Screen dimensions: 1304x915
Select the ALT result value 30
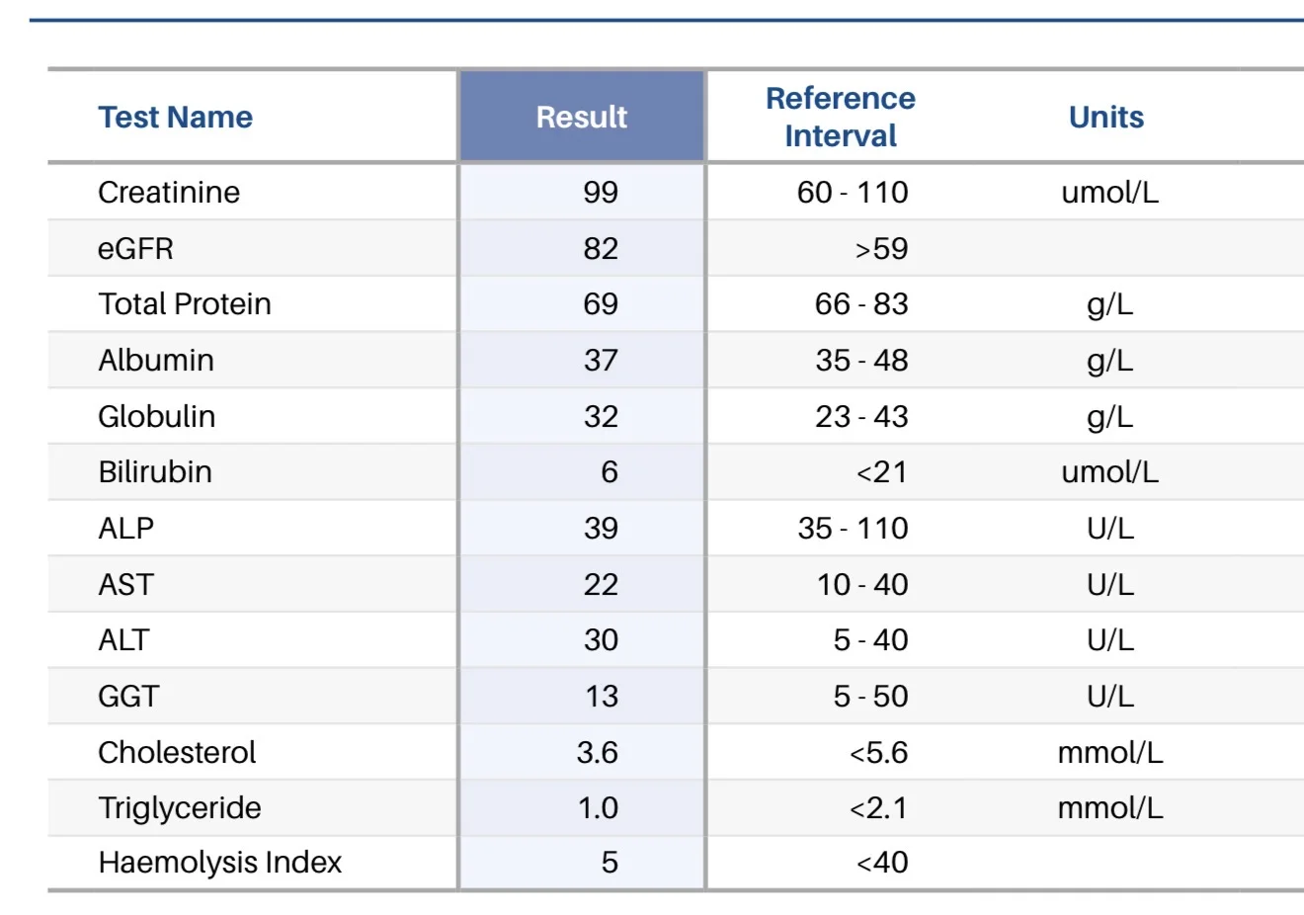(x=601, y=639)
